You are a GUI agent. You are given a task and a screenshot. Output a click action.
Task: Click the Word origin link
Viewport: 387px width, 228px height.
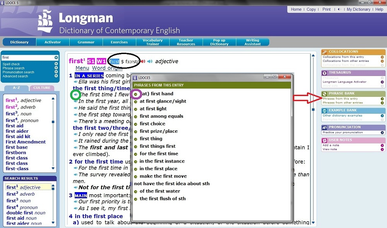pos(107,68)
